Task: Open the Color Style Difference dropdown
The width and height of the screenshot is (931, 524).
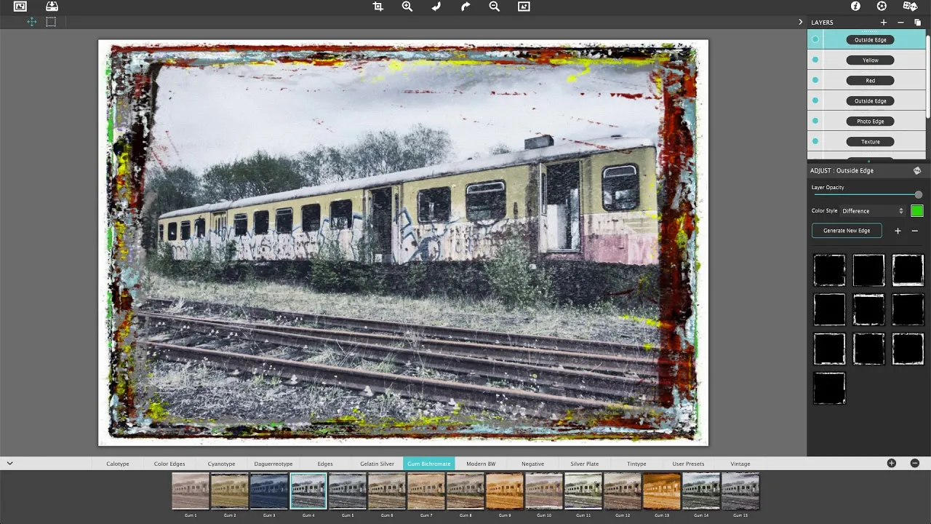Action: [x=873, y=211]
